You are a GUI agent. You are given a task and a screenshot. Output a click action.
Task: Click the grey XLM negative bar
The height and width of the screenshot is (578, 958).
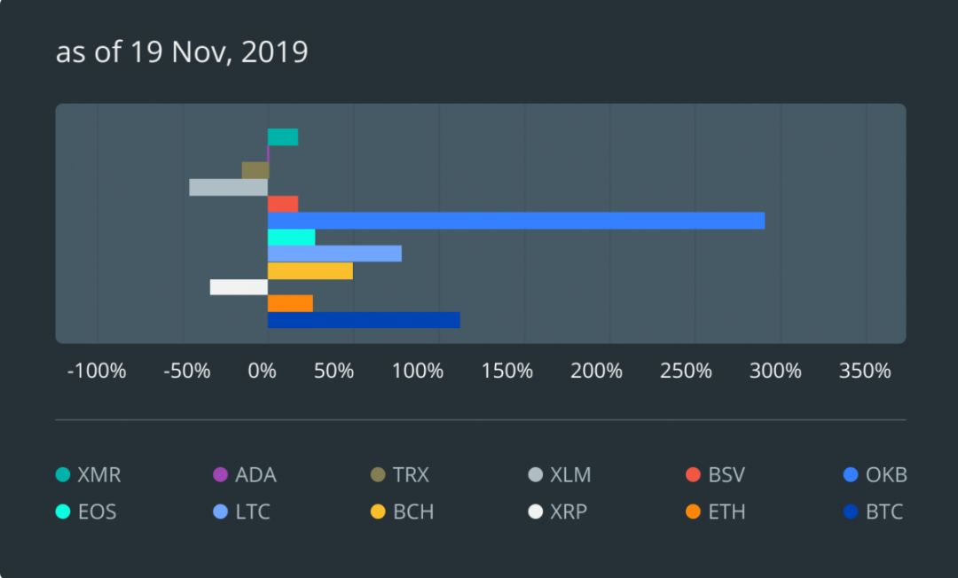[228, 187]
